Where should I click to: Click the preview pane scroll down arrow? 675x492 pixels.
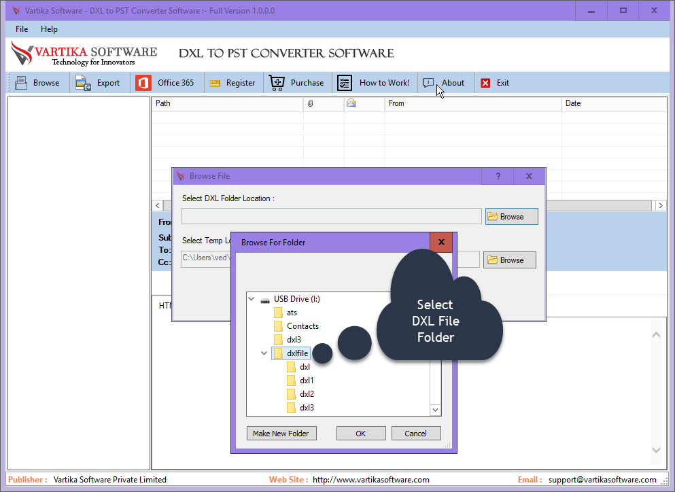click(x=656, y=450)
